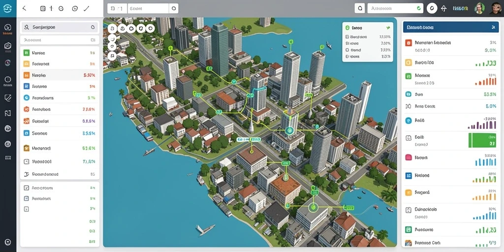This screenshot has height=252, width=504.
Task: Click the shield icon in the left sidebar
Action: [8, 98]
